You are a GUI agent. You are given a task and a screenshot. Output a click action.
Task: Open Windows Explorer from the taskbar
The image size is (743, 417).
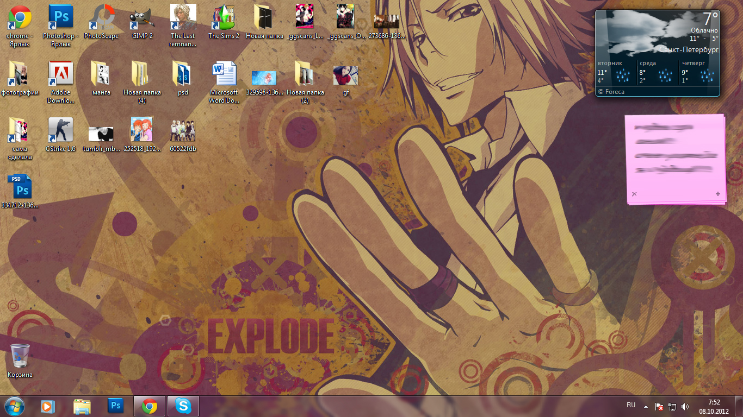(82, 406)
